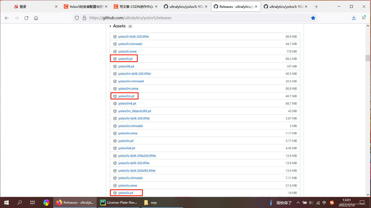This screenshot has width=371, height=208.
Task: Download yolov5s-fp16-256x320.tflite
Action: point(137,156)
